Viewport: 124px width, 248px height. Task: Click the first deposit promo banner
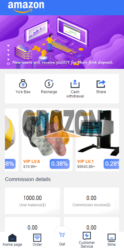click(62, 42)
